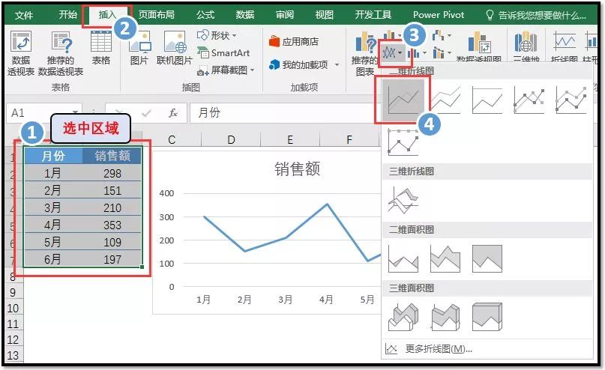
Task: Switch to the Data (数据) tab
Action: click(x=245, y=15)
